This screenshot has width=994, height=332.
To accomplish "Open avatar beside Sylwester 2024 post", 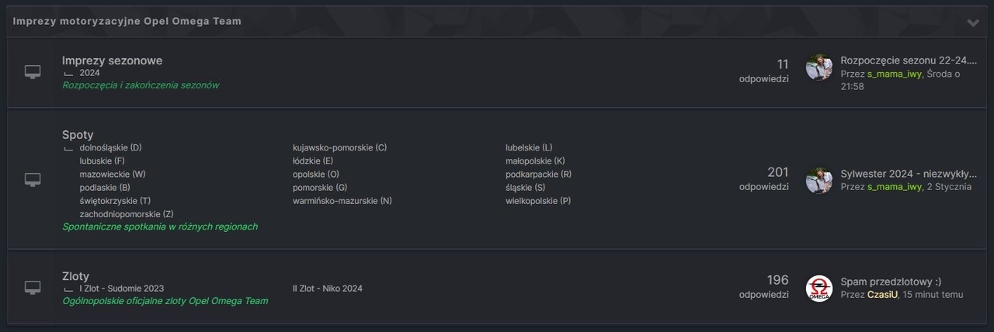I will (818, 180).
